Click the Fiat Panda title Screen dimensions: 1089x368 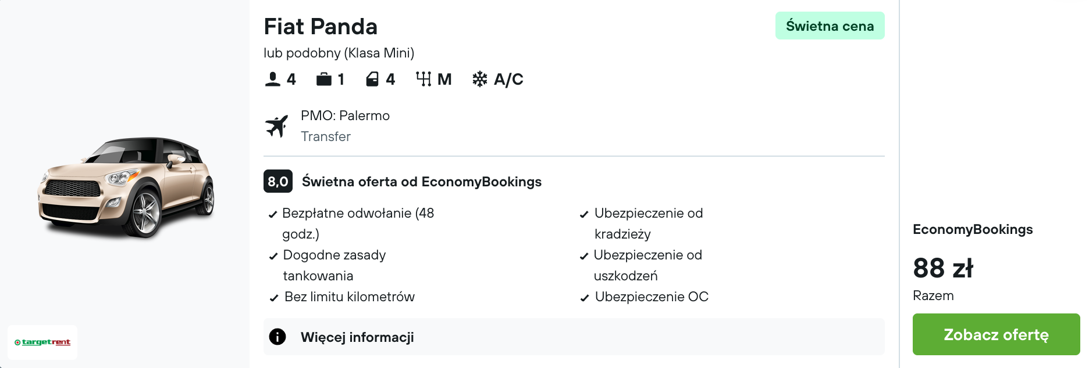(321, 27)
